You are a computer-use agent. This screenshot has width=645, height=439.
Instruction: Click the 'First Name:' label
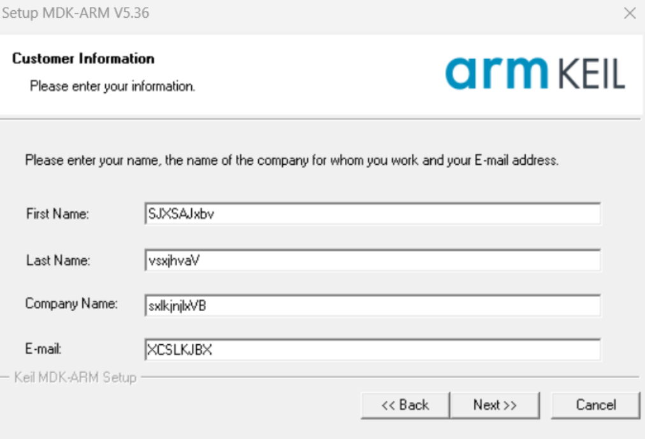[57, 214]
